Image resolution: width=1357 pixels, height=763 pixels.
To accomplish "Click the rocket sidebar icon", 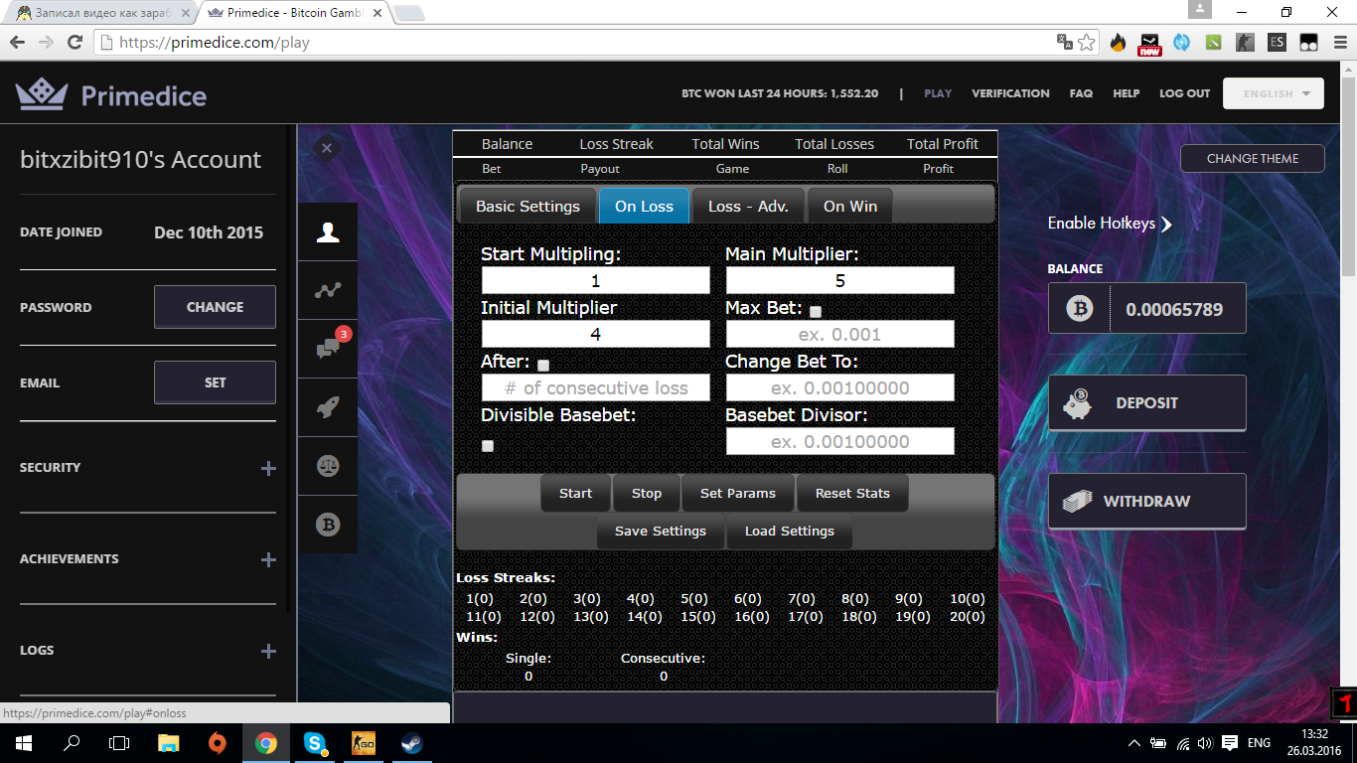I will pyautogui.click(x=328, y=407).
